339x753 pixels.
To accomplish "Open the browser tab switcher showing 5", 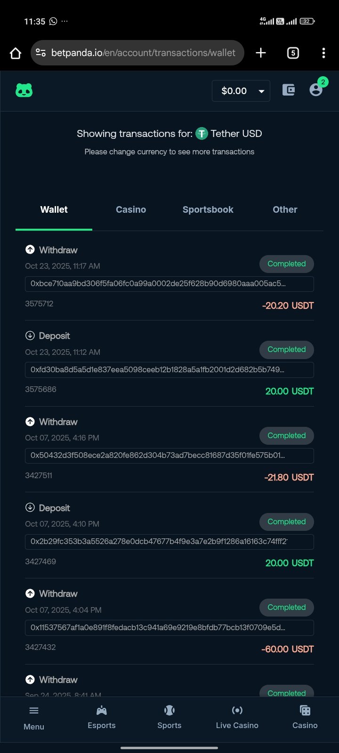I will pos(293,53).
